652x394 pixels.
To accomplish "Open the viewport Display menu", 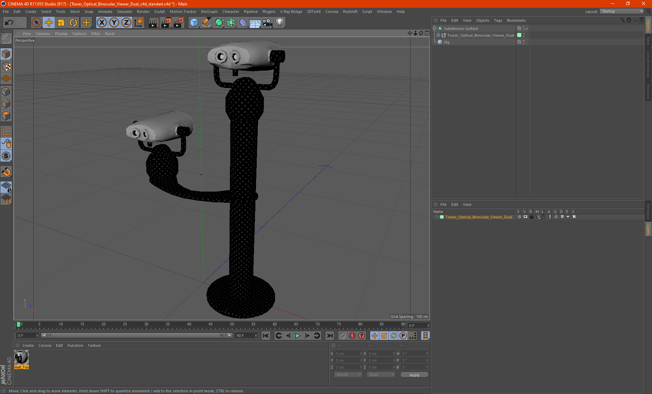I will click(61, 34).
